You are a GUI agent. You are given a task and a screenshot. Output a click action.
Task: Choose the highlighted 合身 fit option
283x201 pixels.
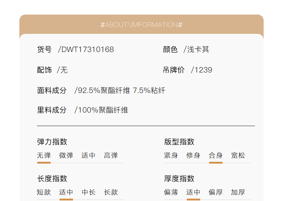tap(216, 155)
